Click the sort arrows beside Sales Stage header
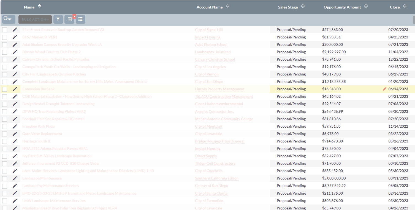Screen dimensions: 415x210 tap(303, 6)
